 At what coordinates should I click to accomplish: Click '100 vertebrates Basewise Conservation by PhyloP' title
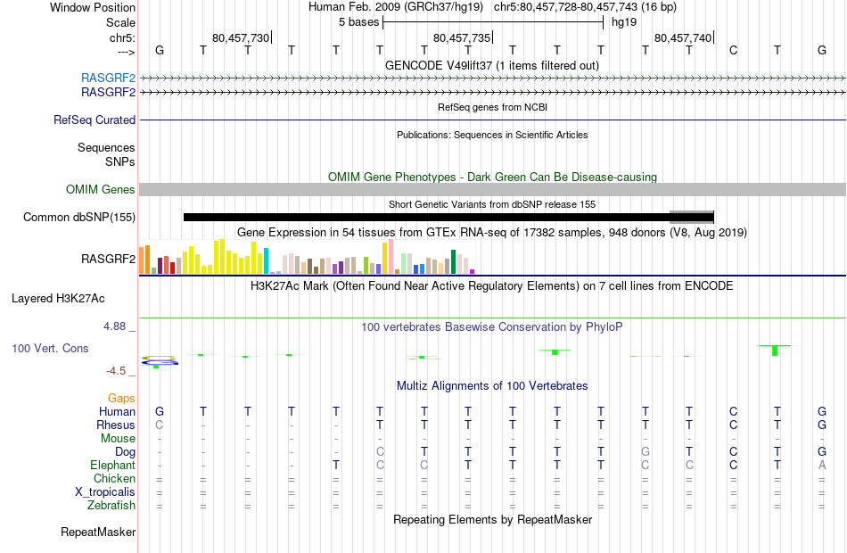pyautogui.click(x=491, y=327)
